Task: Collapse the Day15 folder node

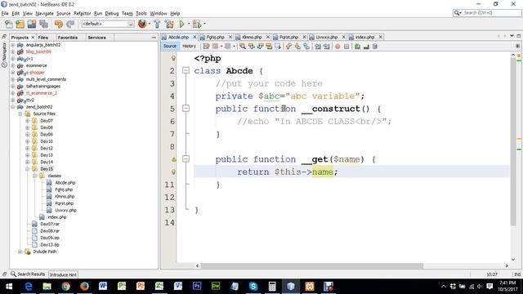Action: tap(27, 169)
